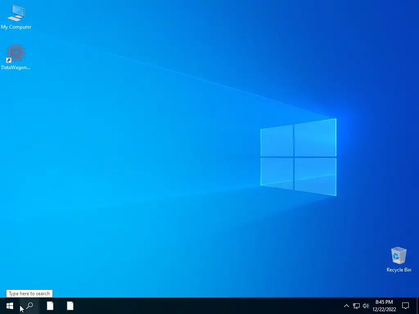Select the My Computer desktop icon
The image size is (419, 314).
pyautogui.click(x=16, y=17)
